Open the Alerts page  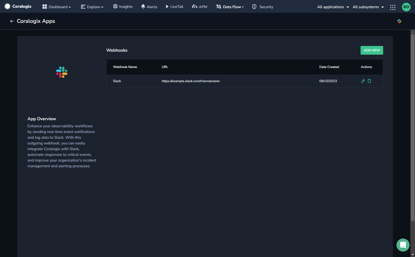[149, 7]
